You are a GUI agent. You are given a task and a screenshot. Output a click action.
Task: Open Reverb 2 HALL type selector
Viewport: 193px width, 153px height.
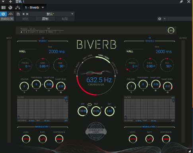(130, 51)
